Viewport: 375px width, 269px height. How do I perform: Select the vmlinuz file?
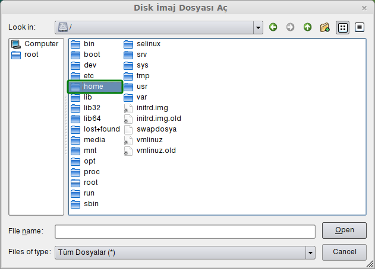pyautogui.click(x=143, y=140)
